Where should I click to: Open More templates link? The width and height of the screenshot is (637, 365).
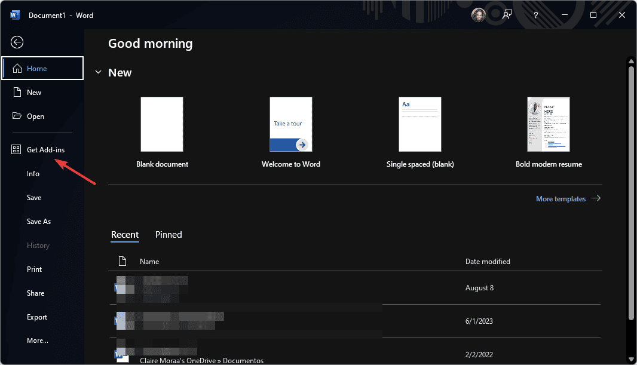[561, 198]
